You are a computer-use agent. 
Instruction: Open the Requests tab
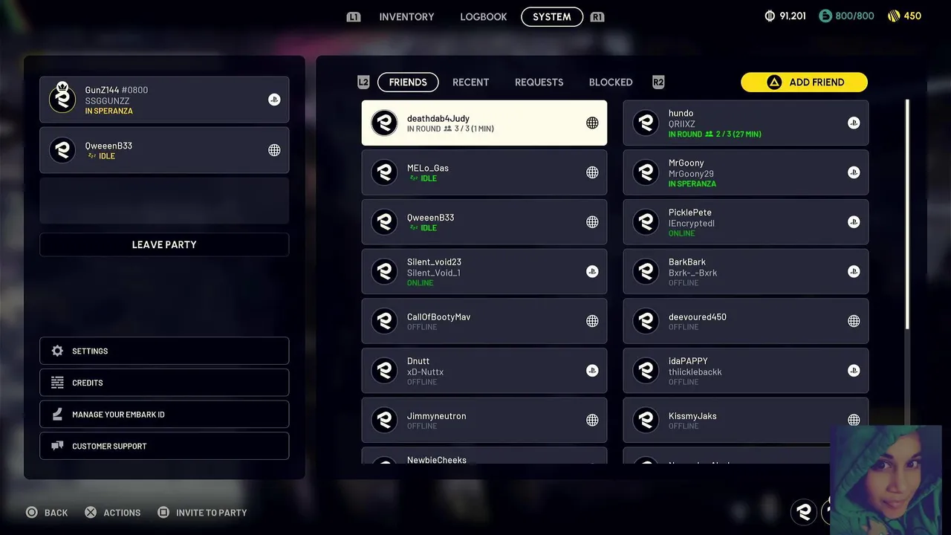pyautogui.click(x=539, y=82)
